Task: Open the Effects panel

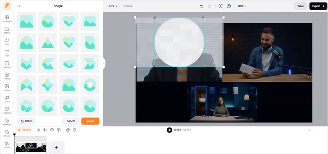Action: tap(7, 133)
